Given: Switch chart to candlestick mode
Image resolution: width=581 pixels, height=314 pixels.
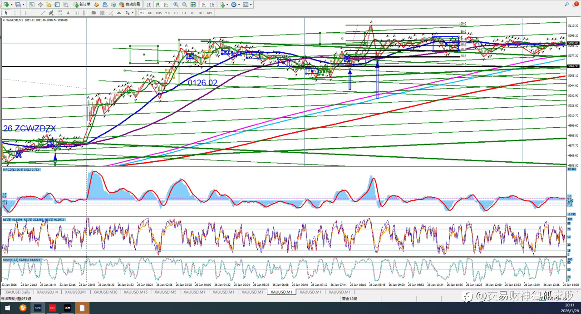Looking at the screenshot, I should (x=157, y=5).
